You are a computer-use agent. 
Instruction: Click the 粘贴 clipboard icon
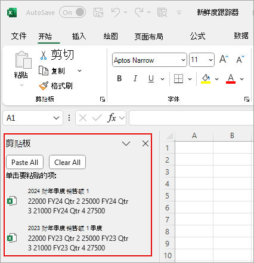coord(23,60)
